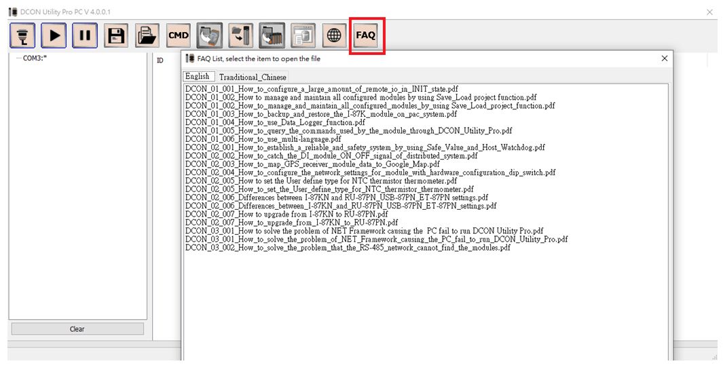723x370 pixels.
Task: Click the globe language icon
Action: (334, 35)
